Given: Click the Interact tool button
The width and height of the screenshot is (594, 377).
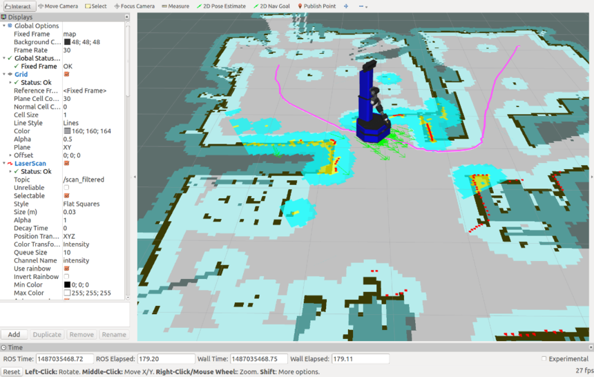Looking at the screenshot, I should click(x=18, y=6).
